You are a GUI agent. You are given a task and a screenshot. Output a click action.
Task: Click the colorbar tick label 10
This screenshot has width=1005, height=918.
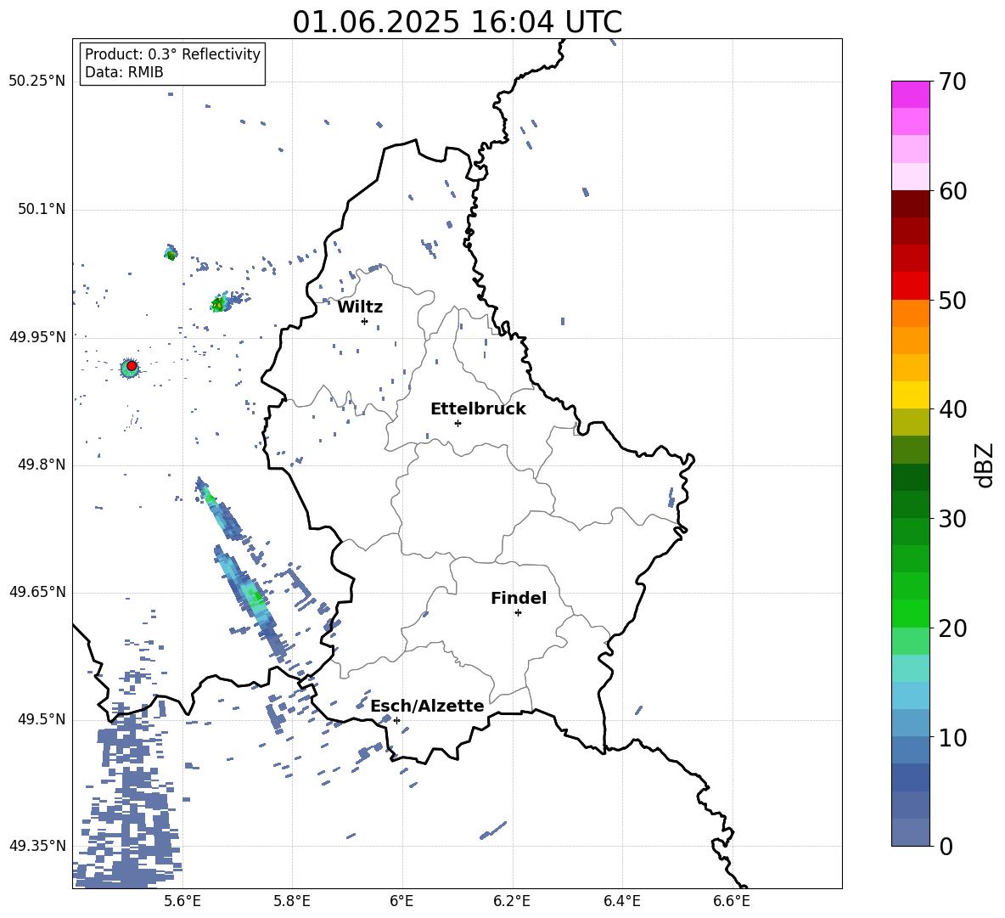point(952,737)
